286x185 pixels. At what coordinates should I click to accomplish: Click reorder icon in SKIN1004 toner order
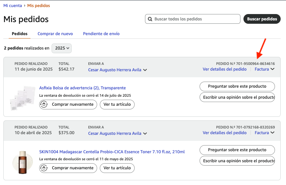(44, 168)
